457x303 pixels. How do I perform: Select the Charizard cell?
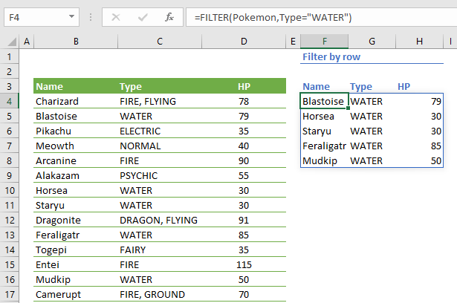point(74,101)
